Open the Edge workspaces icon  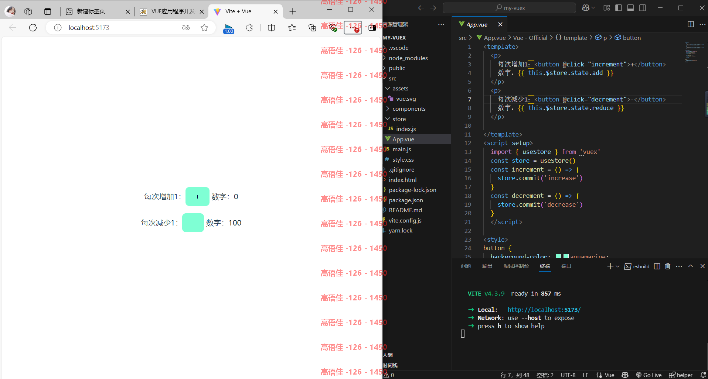point(28,11)
